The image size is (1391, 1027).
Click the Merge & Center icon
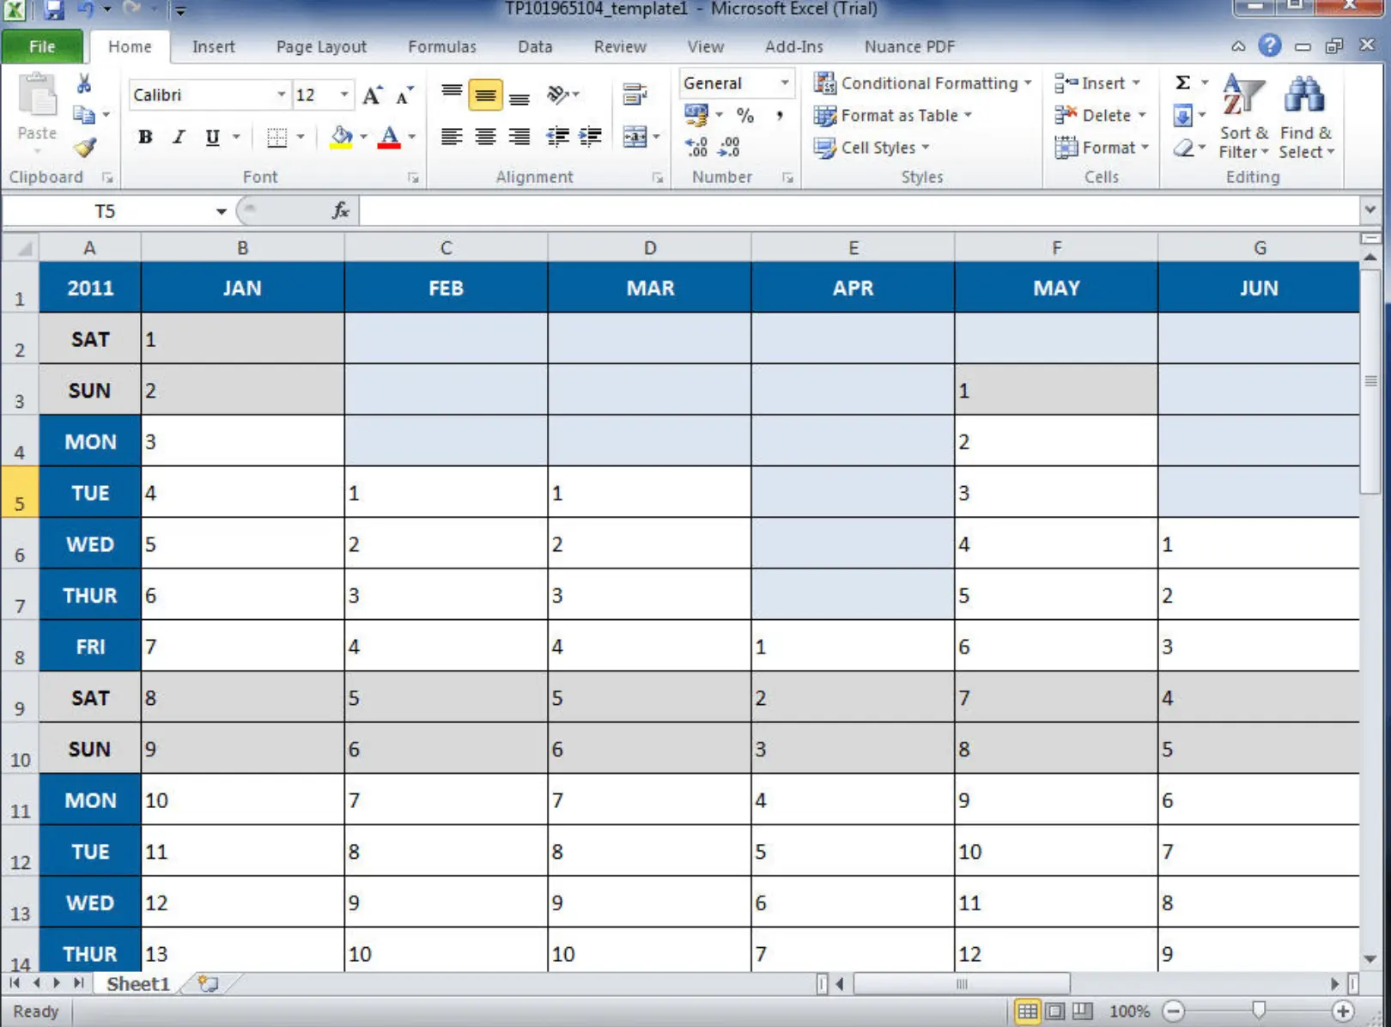point(635,137)
